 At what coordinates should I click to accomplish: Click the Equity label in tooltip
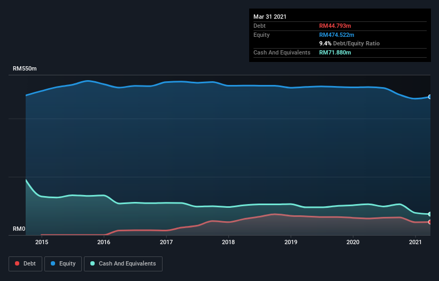point(261,35)
